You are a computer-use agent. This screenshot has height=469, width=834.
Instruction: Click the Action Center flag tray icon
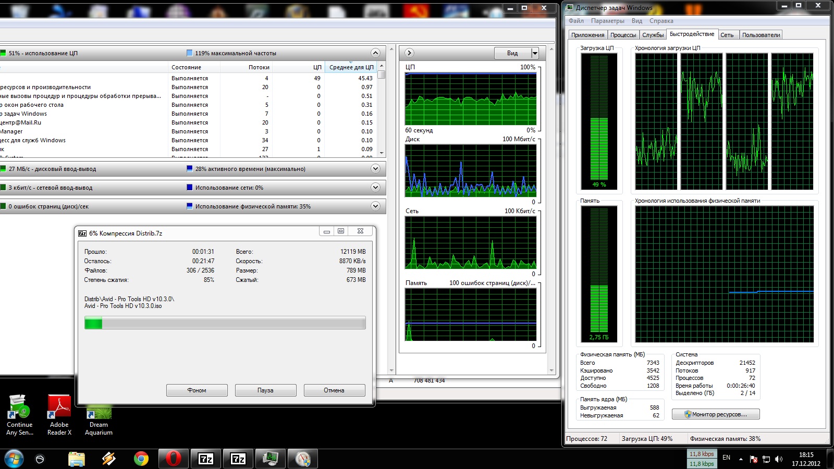(754, 459)
